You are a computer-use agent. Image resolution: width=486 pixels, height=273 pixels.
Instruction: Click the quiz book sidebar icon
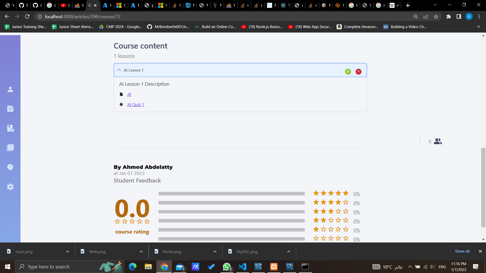pyautogui.click(x=10, y=148)
